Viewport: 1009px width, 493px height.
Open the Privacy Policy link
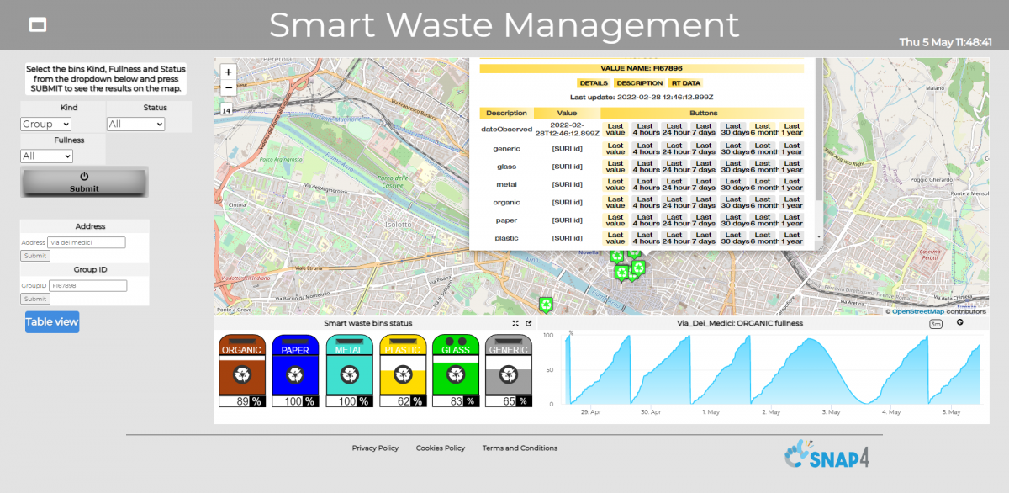375,448
